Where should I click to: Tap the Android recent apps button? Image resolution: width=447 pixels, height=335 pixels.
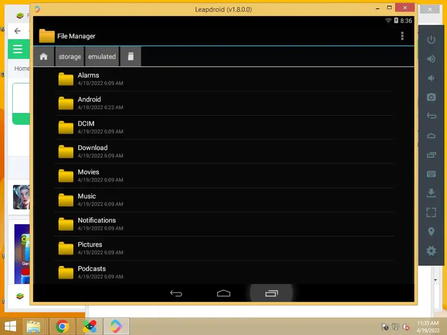coord(272,294)
